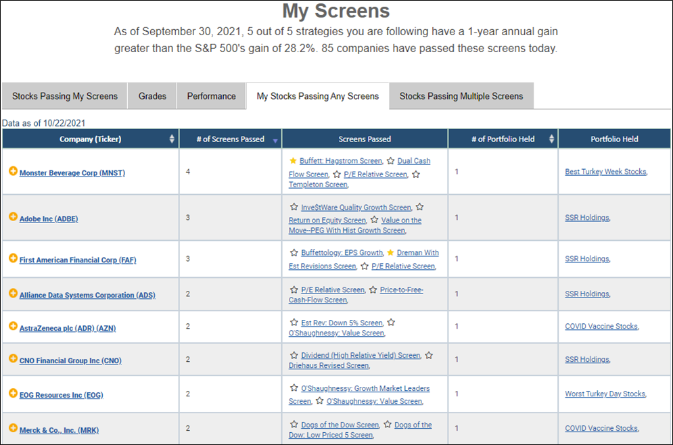Expand the EOG Resources Inc row details
Screen dimensions: 673x445
click(13, 393)
